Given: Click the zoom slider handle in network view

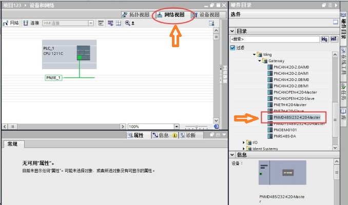Looking at the screenshot, I should (x=197, y=127).
